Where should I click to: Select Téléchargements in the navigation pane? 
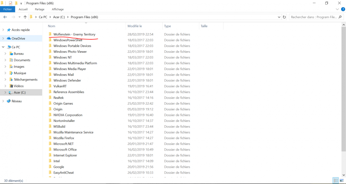26,79
